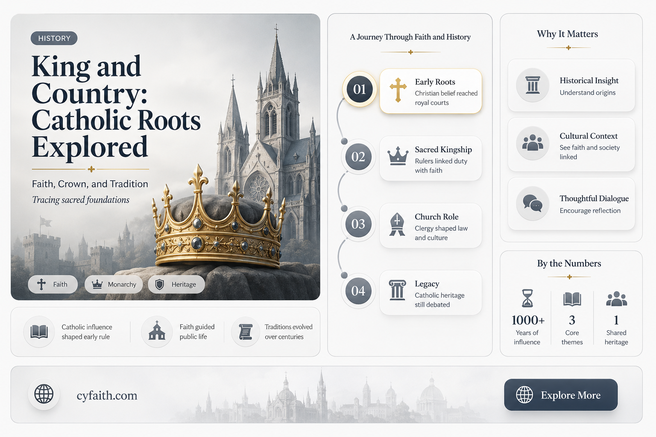Click the shield icon in the Heritage chip
The height and width of the screenshot is (437, 656).
(160, 285)
